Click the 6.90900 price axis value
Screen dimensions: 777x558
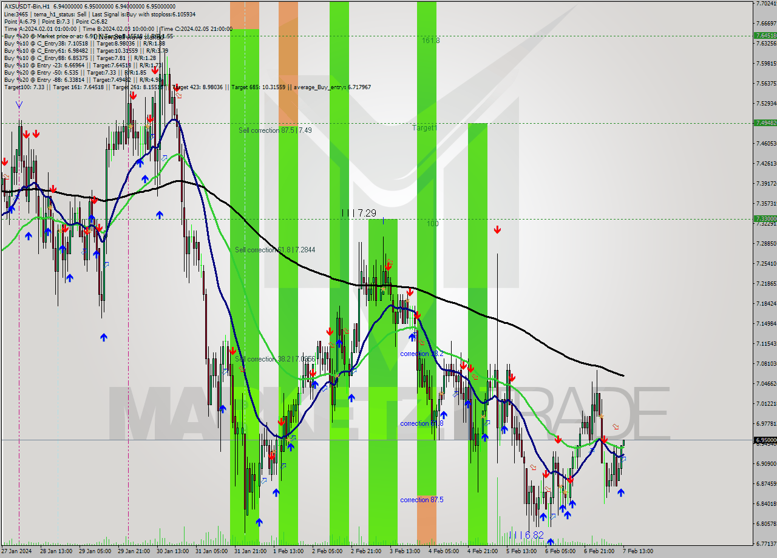[x=765, y=463]
